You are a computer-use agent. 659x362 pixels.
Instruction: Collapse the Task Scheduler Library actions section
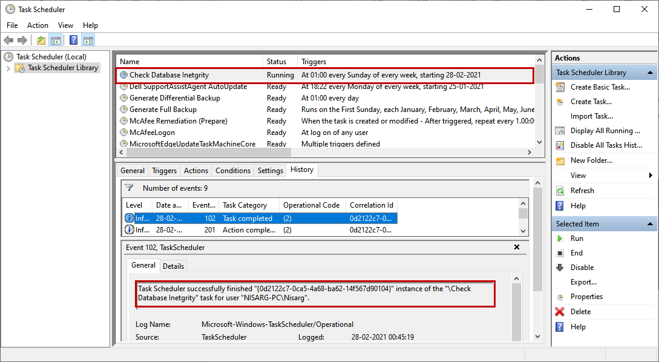(x=650, y=73)
